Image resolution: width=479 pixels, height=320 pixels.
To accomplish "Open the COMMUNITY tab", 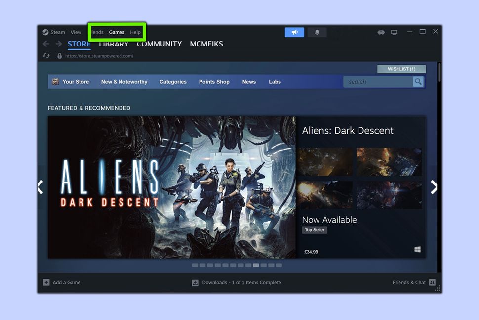I will tap(159, 44).
